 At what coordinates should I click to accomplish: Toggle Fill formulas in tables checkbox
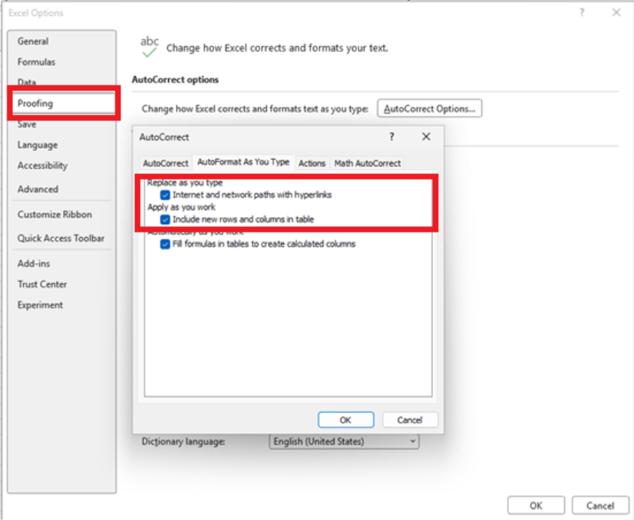(x=165, y=244)
